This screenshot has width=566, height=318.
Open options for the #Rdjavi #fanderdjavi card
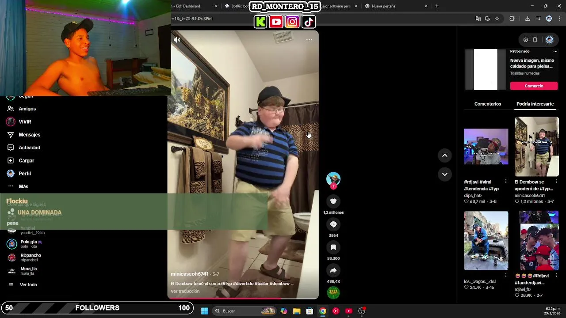(557, 276)
